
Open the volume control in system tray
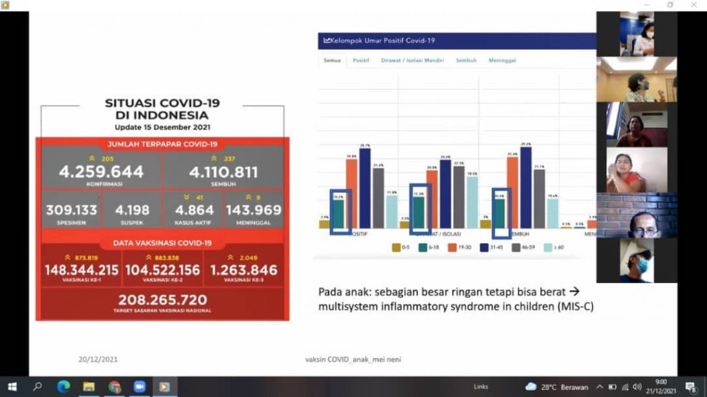coord(637,387)
